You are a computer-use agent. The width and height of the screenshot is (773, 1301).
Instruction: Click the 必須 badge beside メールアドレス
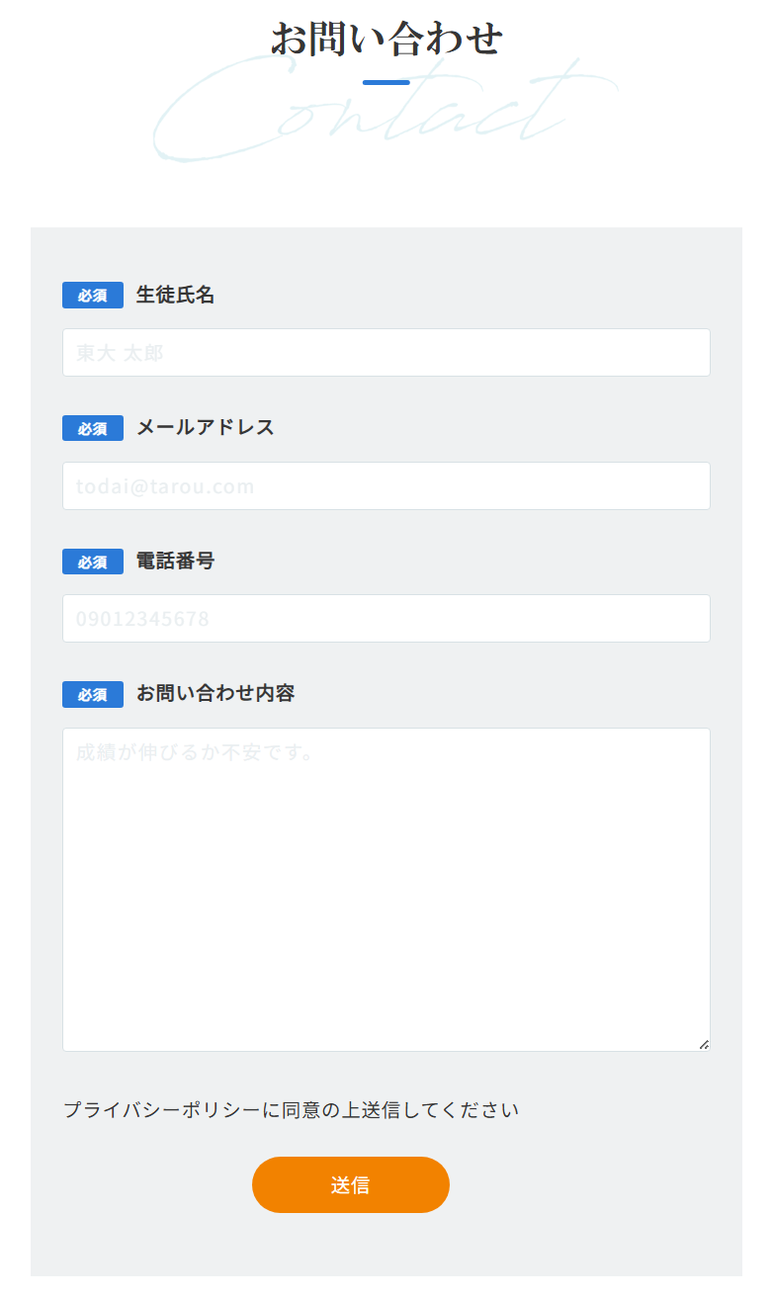point(93,428)
